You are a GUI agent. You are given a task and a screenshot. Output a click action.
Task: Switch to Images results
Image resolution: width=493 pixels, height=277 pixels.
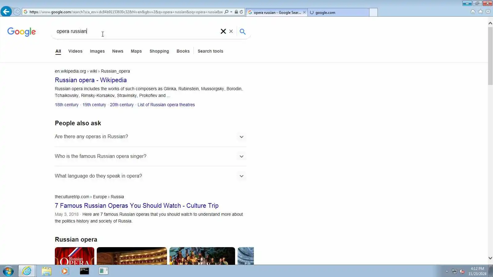pyautogui.click(x=97, y=51)
